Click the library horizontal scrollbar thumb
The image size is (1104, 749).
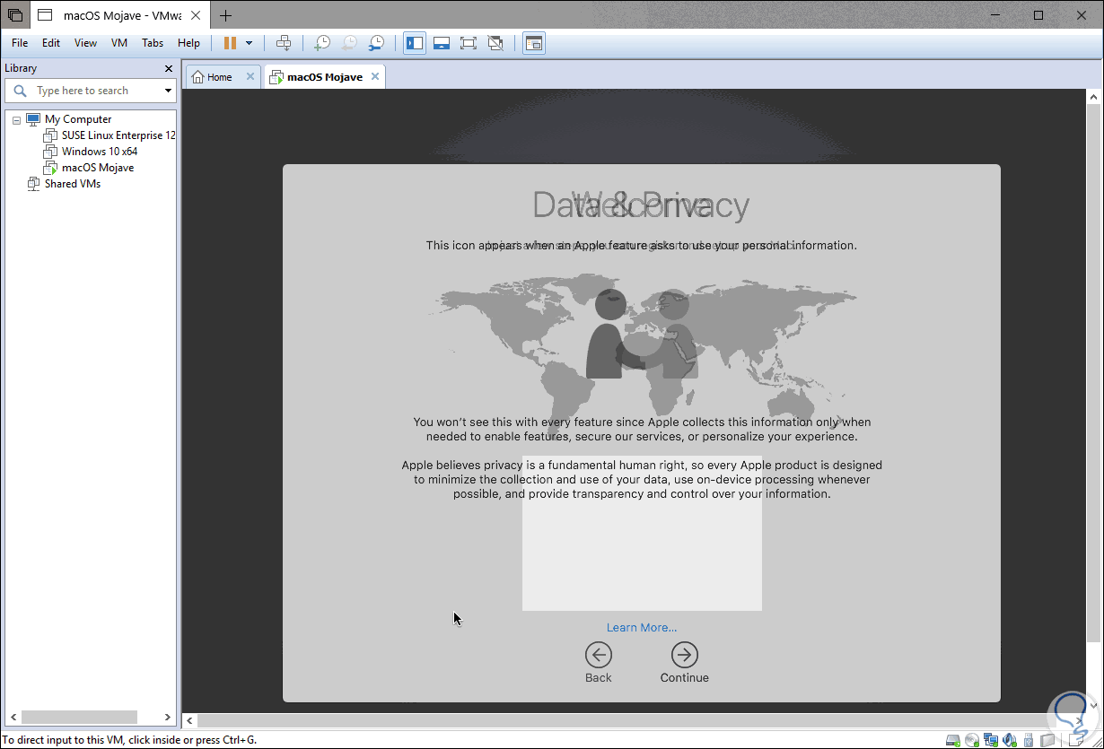[x=79, y=717]
